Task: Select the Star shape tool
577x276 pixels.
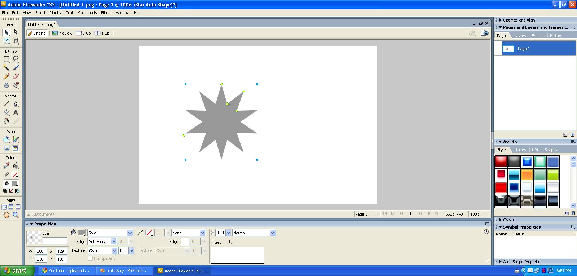Action: tap(6, 112)
